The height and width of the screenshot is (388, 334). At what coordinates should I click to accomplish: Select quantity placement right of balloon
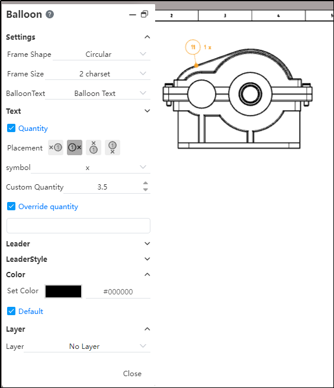tap(75, 147)
